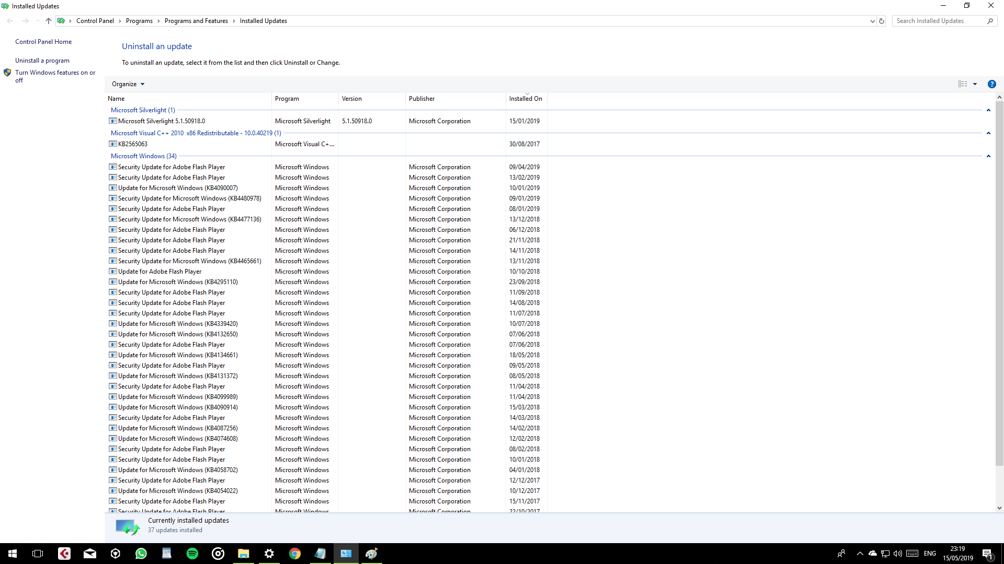
Task: Open WhatsApp from the taskbar
Action: pos(141,554)
